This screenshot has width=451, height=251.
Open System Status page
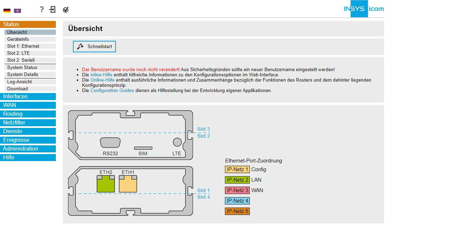pos(30,68)
